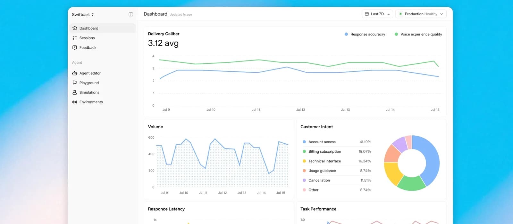Expand the Production Healthy environment dropdown
Image resolution: width=513 pixels, height=224 pixels.
pyautogui.click(x=421, y=14)
